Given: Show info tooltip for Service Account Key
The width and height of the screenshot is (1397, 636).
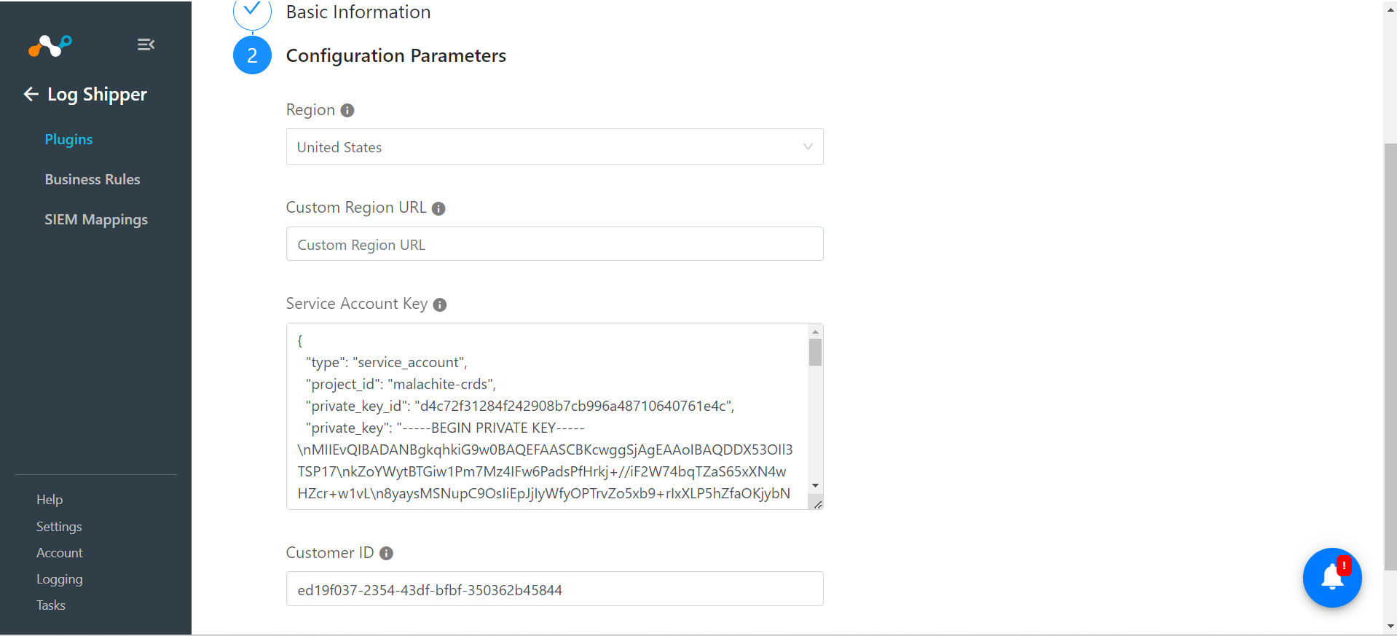Looking at the screenshot, I should click(440, 305).
